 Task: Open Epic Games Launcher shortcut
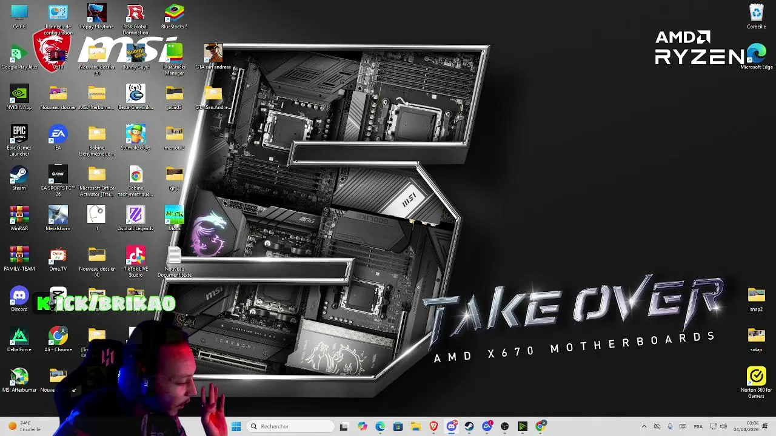[x=19, y=140]
